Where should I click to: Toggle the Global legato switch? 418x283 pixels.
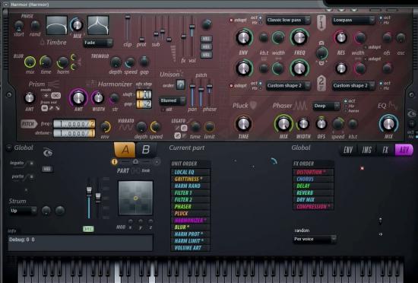tap(31, 163)
